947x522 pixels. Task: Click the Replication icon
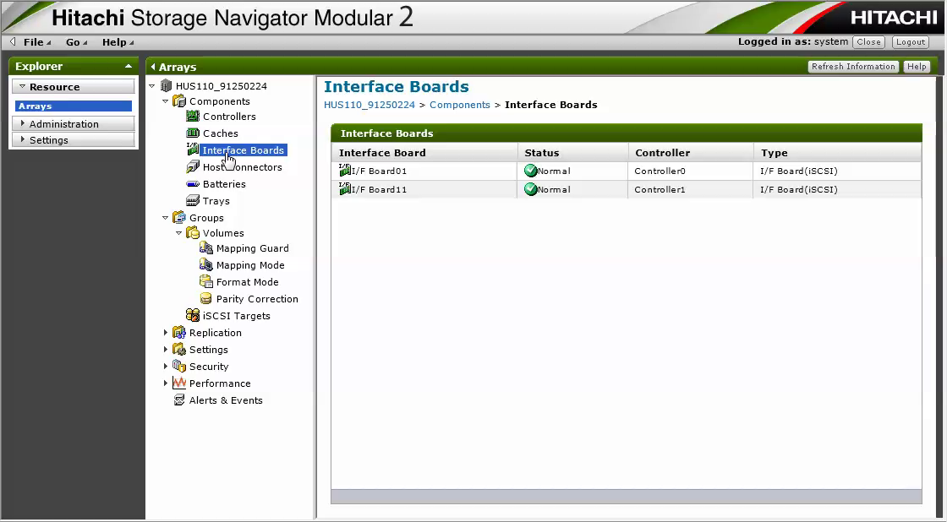click(179, 332)
